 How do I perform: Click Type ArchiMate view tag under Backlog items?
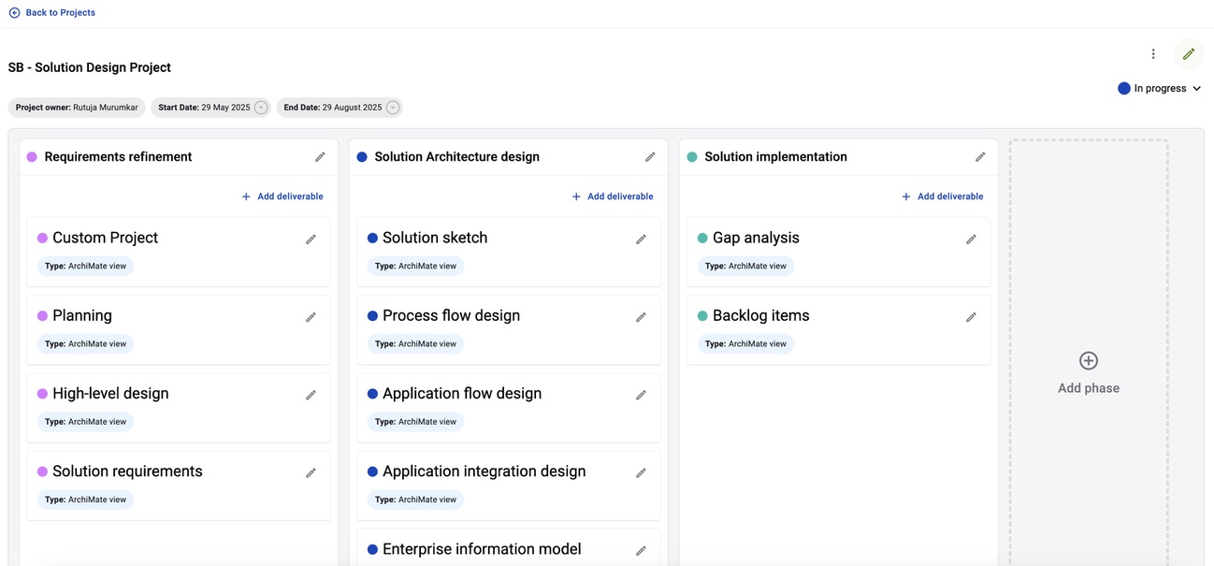(745, 343)
